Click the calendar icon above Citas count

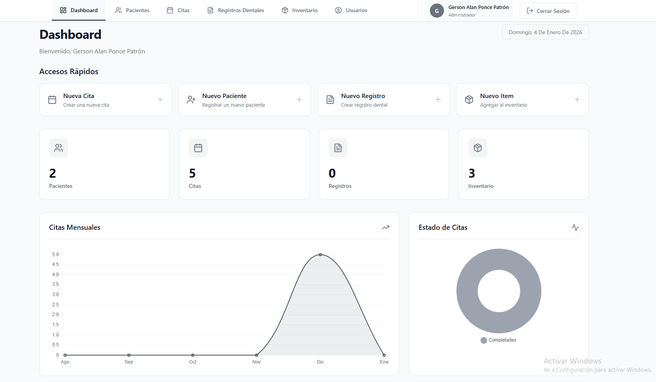198,148
